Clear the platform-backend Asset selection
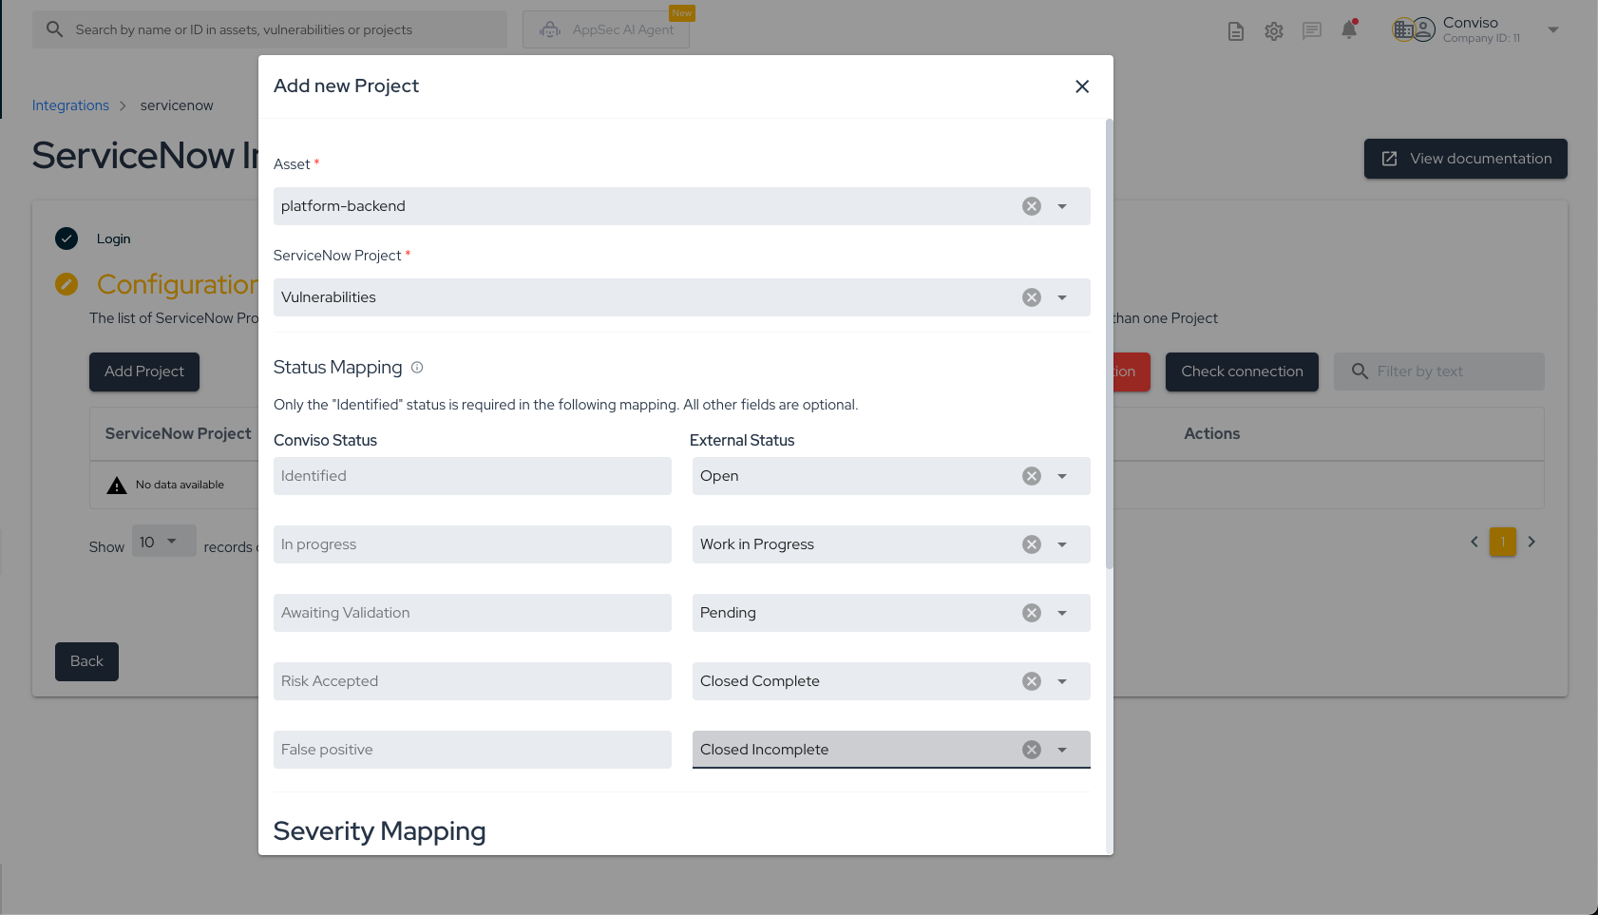Screen dimensions: 1598x915 (x=1031, y=205)
